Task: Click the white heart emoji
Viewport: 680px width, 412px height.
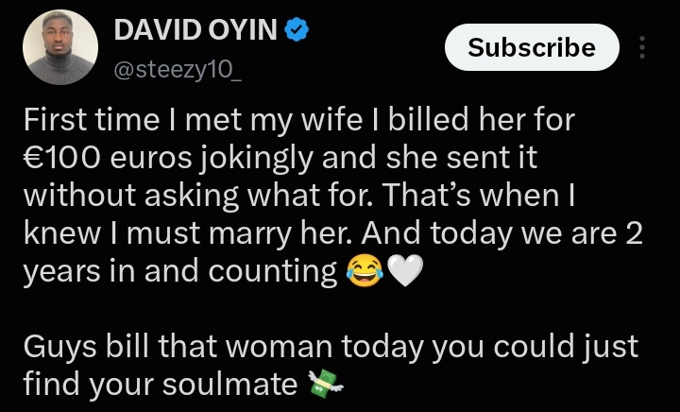Action: 404,271
